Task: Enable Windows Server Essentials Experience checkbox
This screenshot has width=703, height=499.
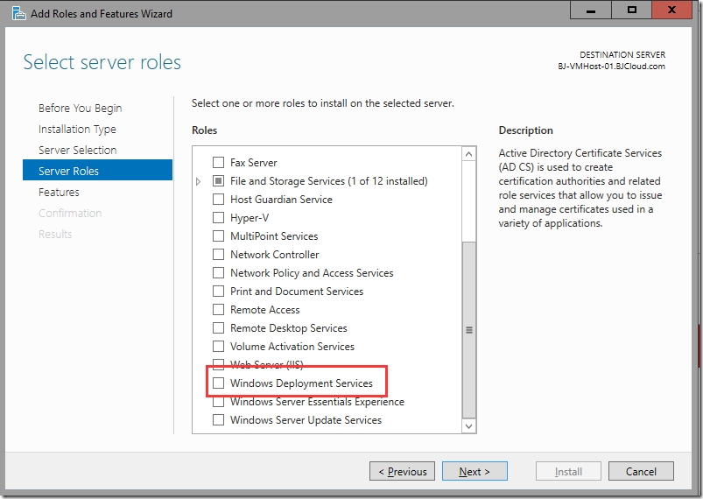Action: [x=218, y=401]
